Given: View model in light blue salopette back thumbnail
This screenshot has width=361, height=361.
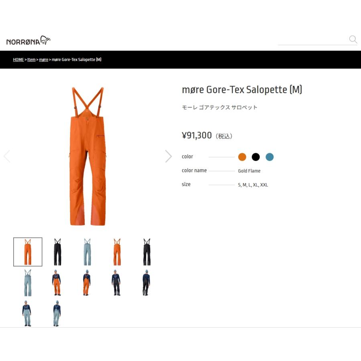Looking at the screenshot, I should 57,313.
